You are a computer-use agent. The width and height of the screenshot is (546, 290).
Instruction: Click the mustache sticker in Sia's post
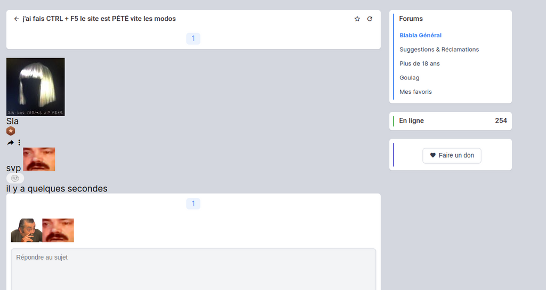39,159
